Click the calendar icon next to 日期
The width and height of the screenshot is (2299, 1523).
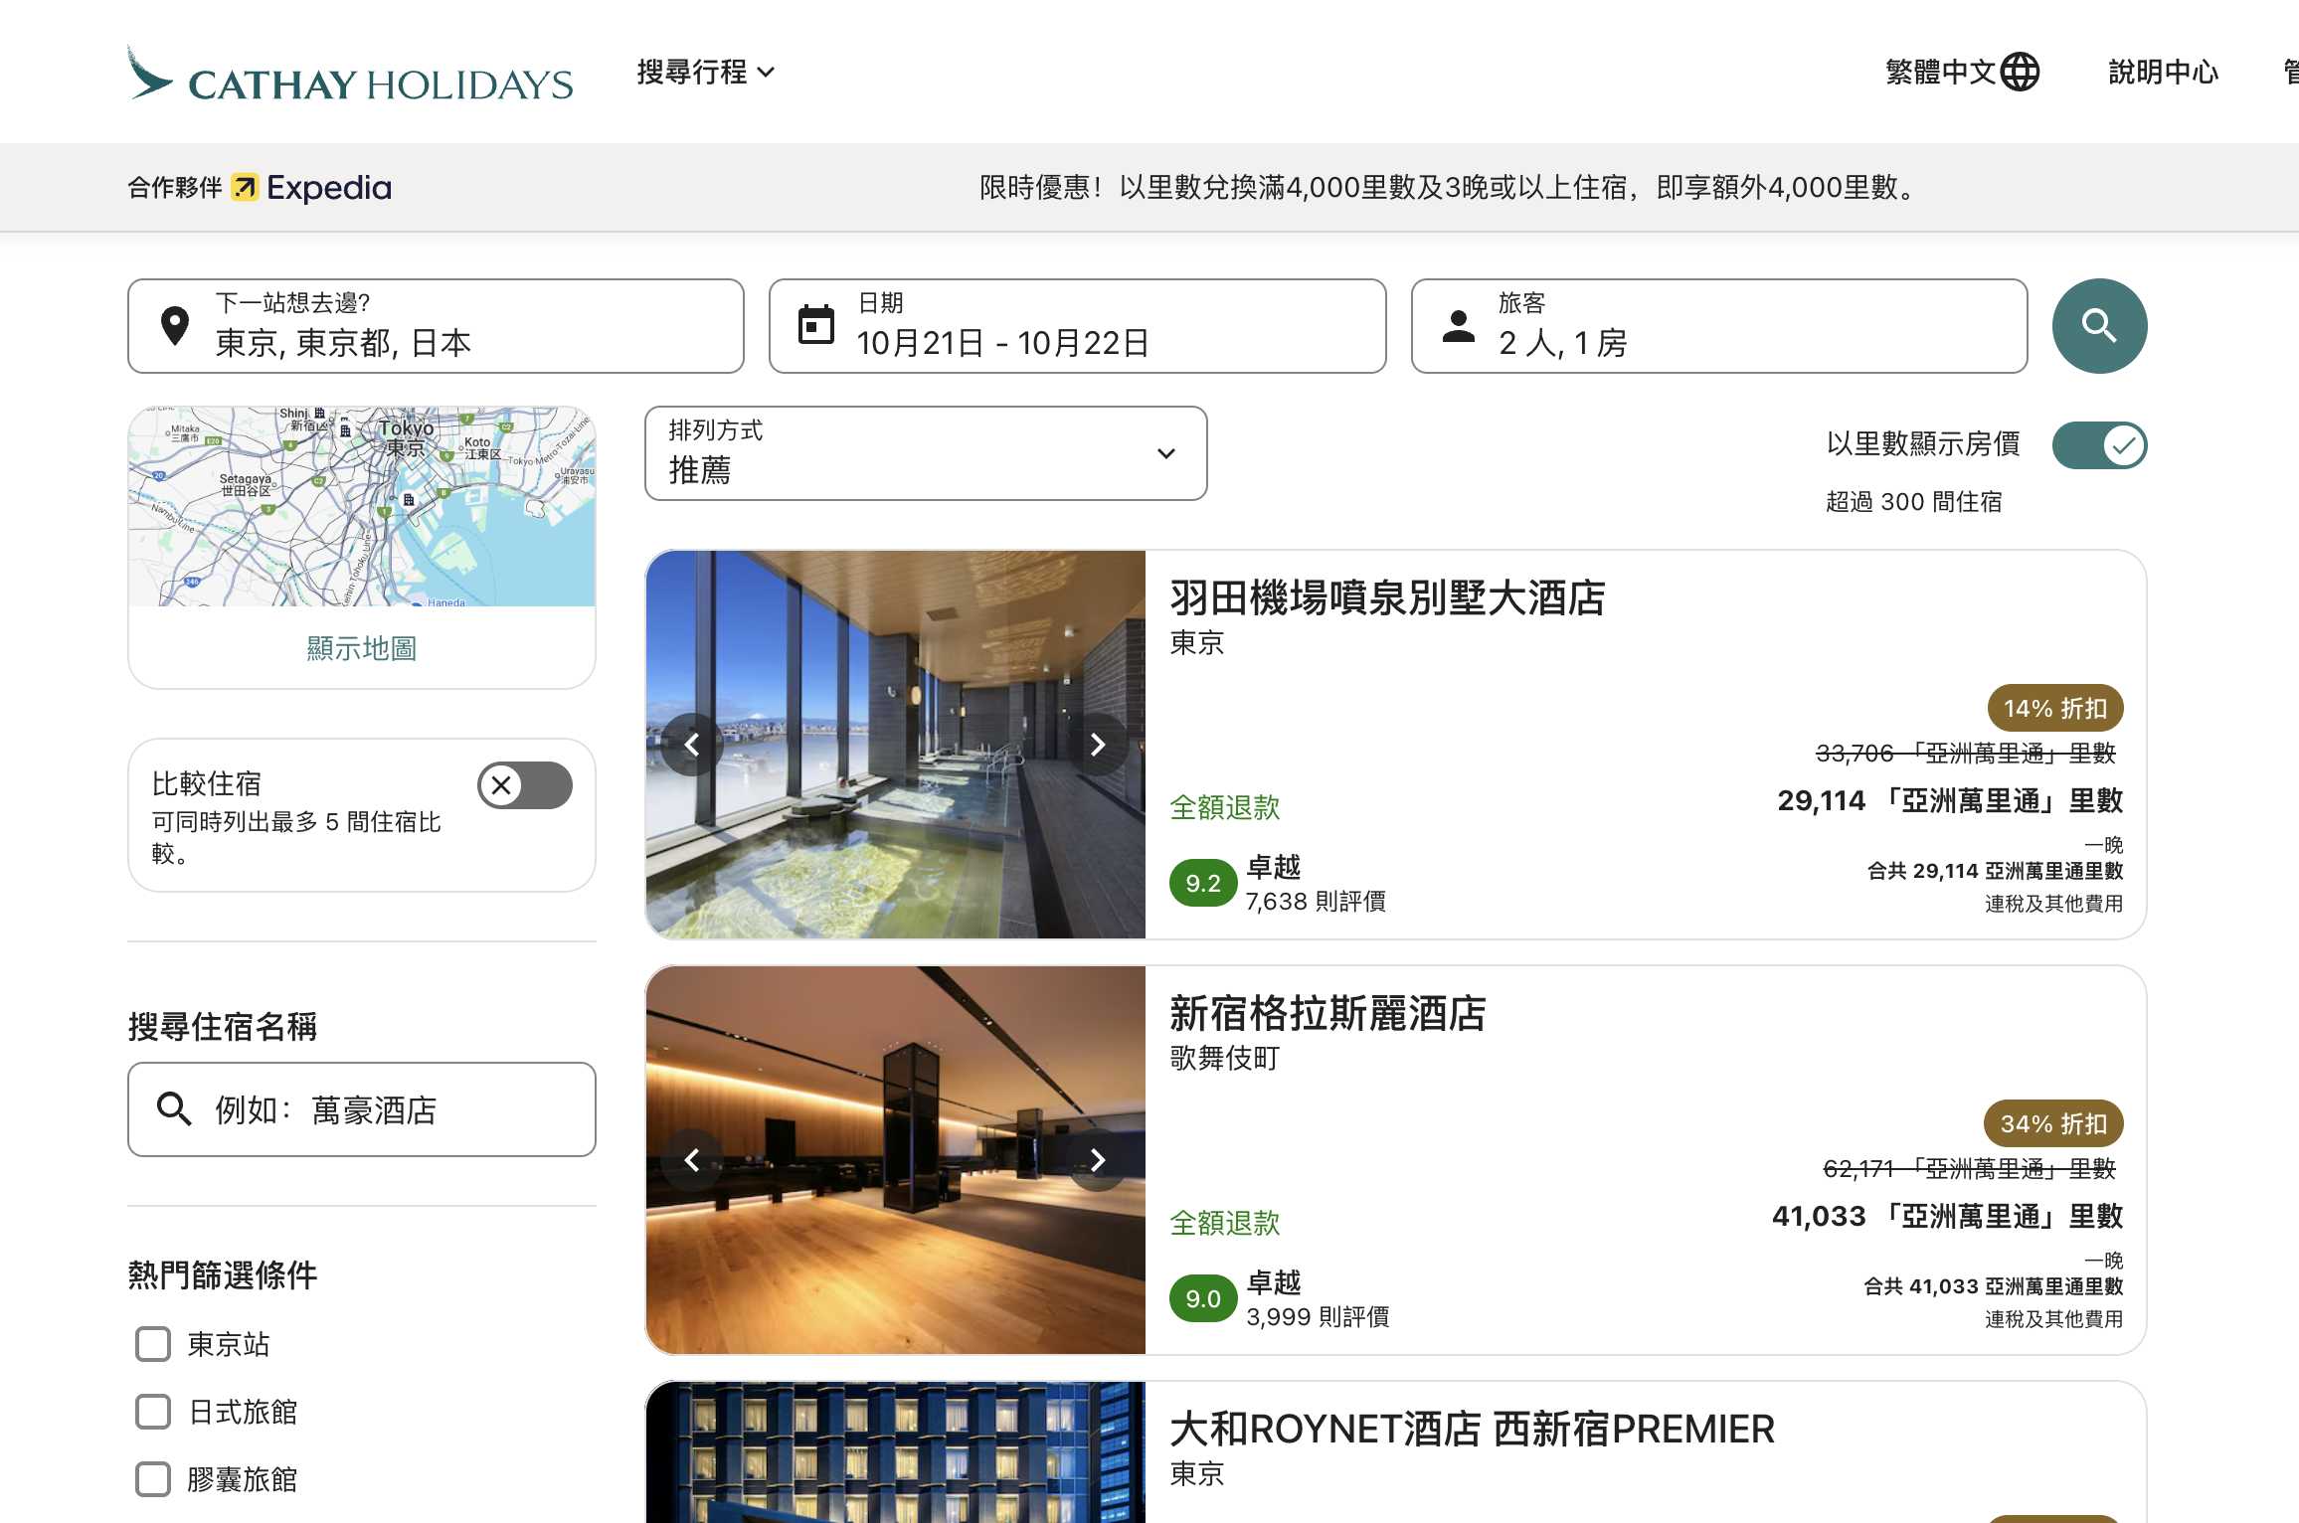pos(815,325)
